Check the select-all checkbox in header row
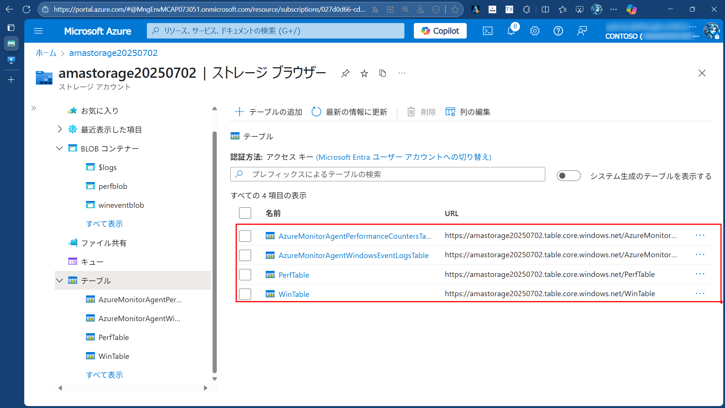Screen dimensions: 725x408 click(245, 213)
